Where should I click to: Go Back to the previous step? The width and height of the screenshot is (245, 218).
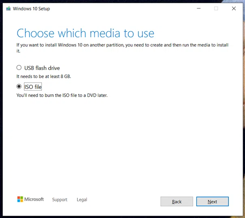coord(177,201)
